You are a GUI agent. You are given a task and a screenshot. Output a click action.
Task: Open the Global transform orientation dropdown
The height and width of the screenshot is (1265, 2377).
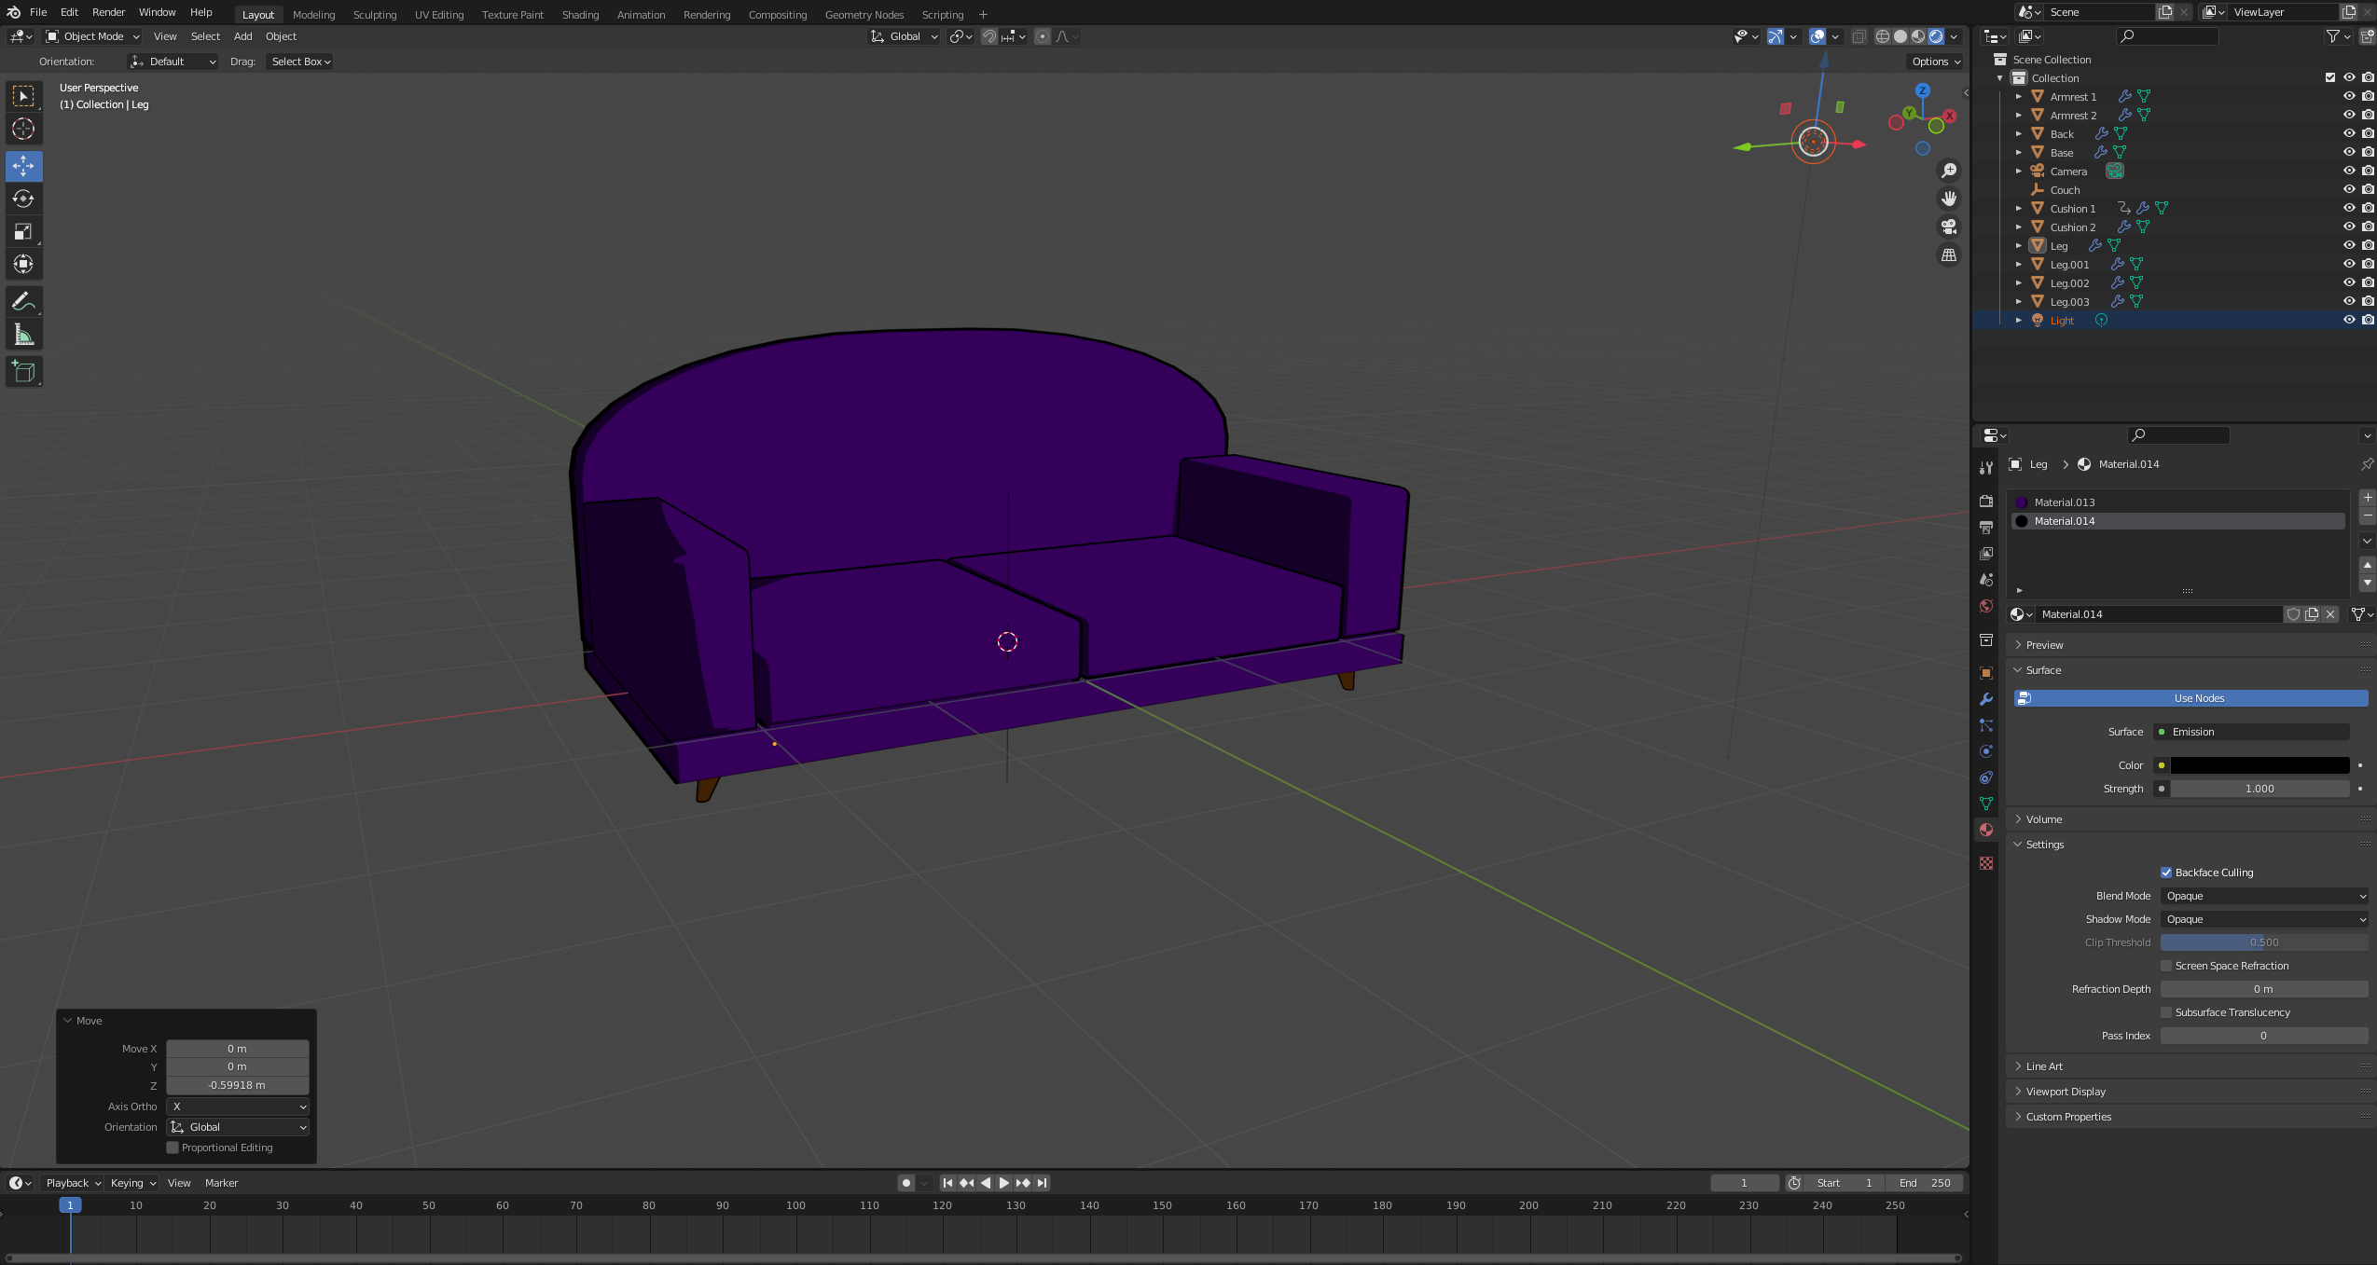(904, 36)
